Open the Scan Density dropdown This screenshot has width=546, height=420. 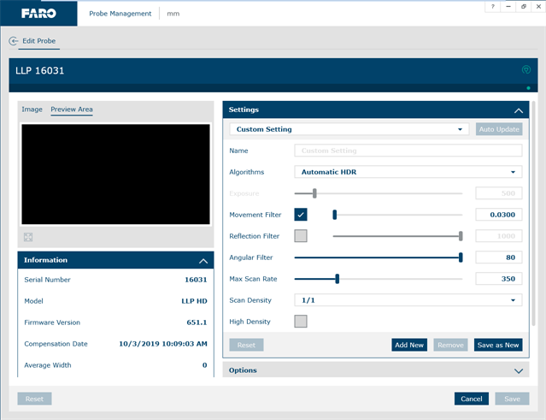[408, 300]
